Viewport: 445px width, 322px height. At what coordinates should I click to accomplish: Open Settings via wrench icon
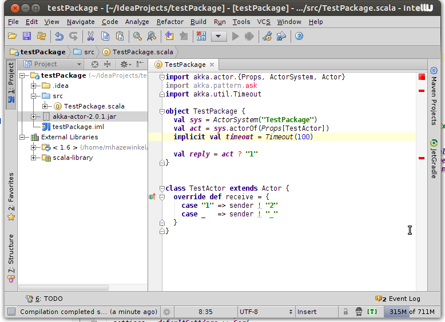(x=267, y=36)
